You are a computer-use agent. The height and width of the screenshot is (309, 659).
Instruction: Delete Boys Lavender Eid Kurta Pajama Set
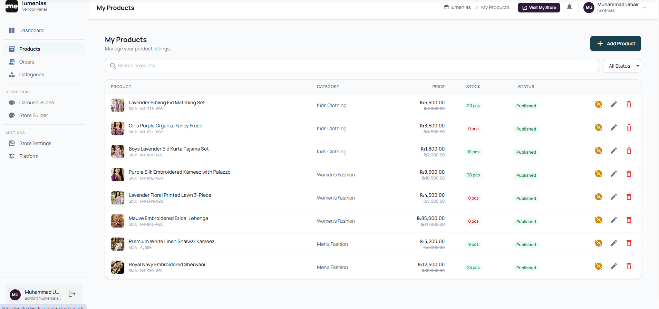629,151
